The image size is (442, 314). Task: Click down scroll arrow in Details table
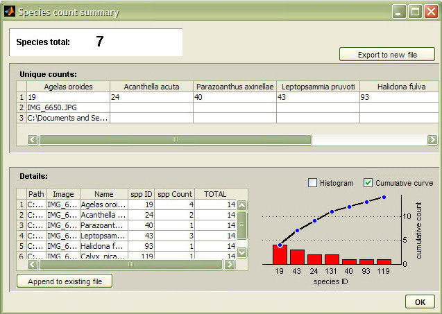[242, 253]
